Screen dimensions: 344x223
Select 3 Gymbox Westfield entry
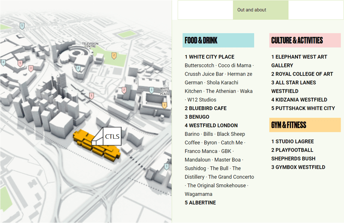(298, 167)
